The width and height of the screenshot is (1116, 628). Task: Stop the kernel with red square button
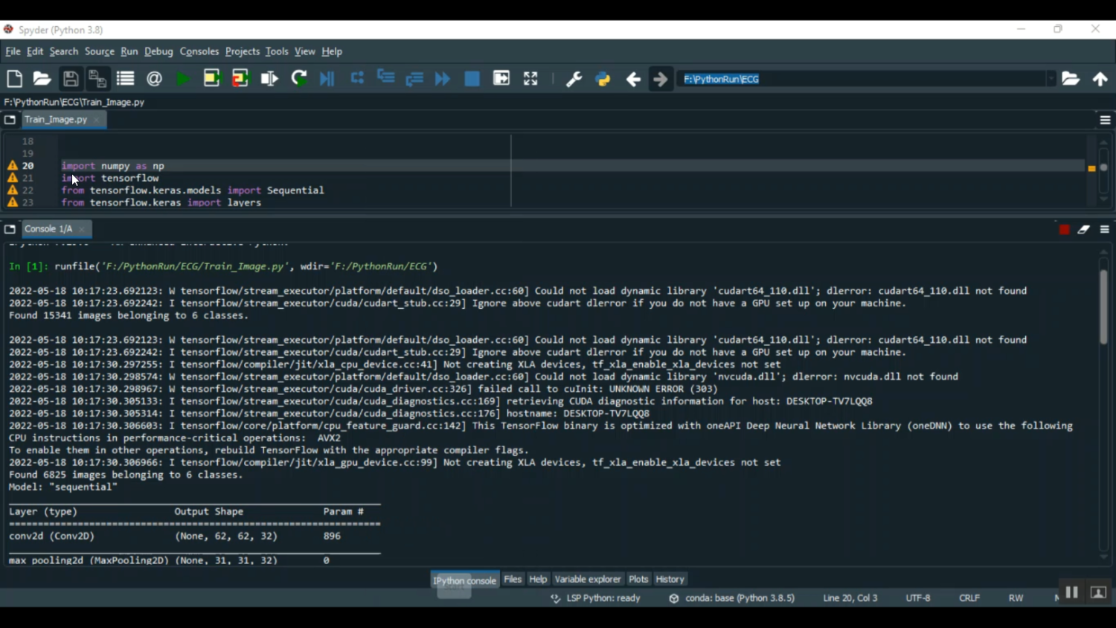1064,229
